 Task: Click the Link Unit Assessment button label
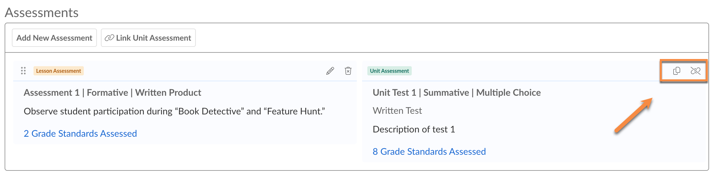(x=153, y=38)
